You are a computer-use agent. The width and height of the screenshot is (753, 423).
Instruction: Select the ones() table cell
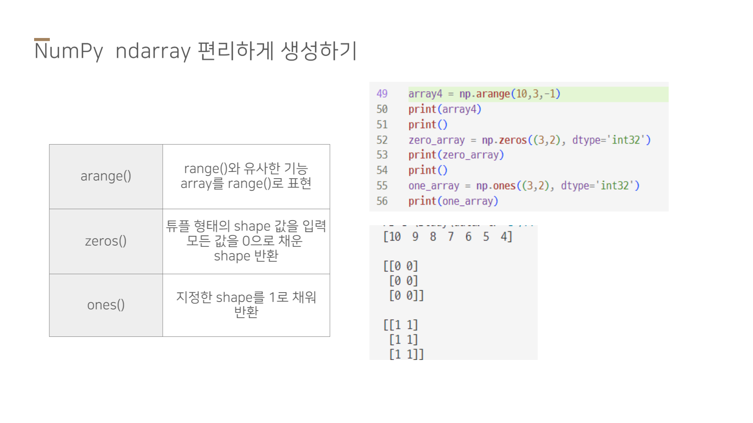106,305
